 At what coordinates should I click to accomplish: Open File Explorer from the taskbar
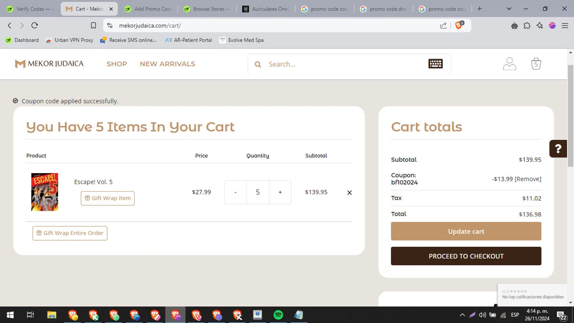[52, 315]
